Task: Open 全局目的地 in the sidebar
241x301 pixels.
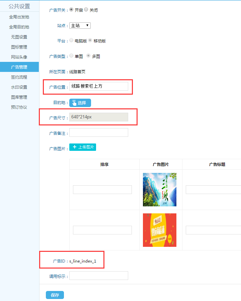Action: tap(19, 27)
